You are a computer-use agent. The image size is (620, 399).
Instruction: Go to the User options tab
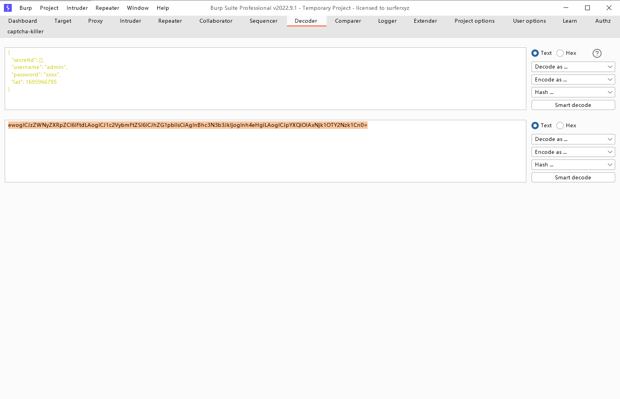click(x=529, y=21)
